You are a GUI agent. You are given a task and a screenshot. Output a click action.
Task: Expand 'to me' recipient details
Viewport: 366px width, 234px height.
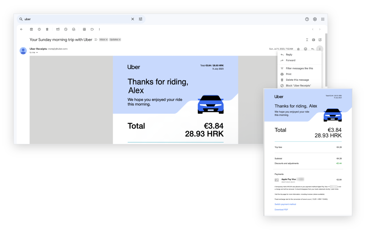37,53
